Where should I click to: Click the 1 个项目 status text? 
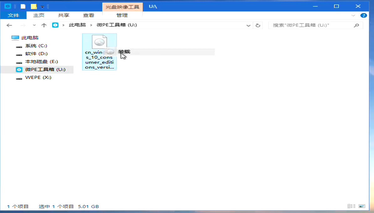[x=18, y=206]
